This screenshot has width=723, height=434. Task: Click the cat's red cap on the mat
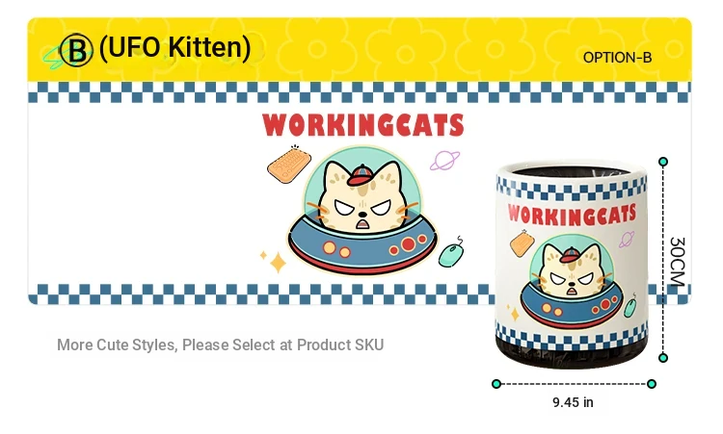[360, 175]
